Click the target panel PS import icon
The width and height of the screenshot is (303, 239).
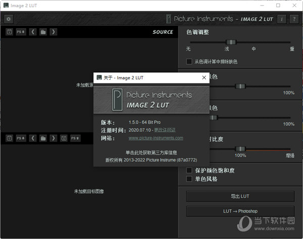(21, 138)
